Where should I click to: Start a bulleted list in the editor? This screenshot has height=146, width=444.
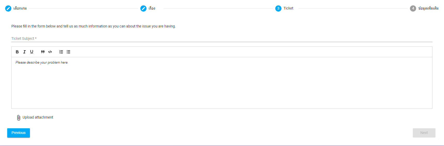tap(68, 52)
